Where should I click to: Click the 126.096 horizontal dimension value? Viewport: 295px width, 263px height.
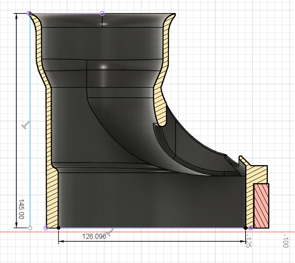pos(94,236)
